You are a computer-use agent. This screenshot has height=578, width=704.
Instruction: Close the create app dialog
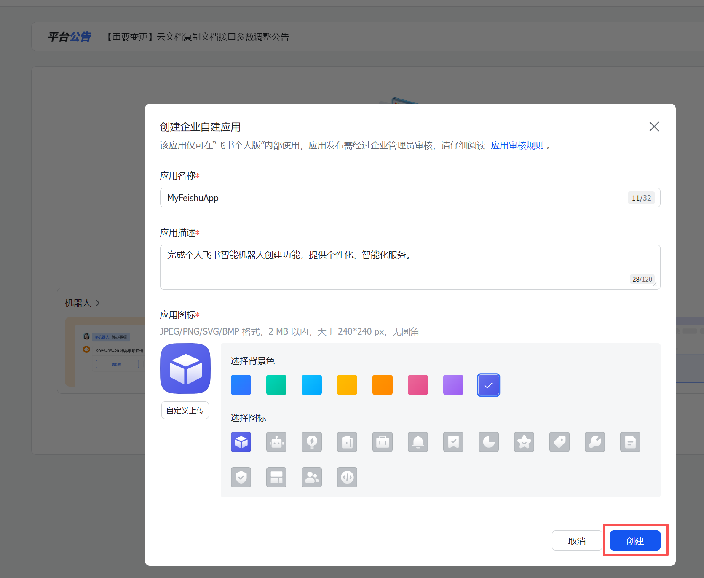pyautogui.click(x=654, y=126)
